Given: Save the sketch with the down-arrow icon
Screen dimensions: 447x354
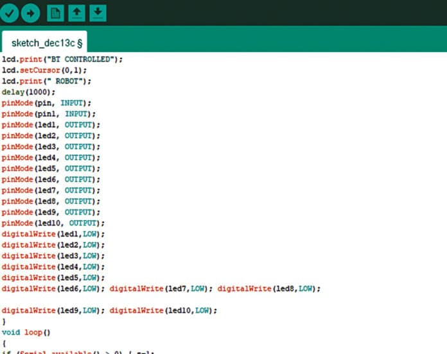Looking at the screenshot, I should click(x=97, y=12).
